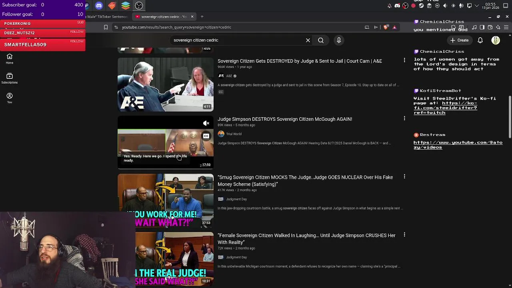Visit the Trial World channel link
Viewport: 512px width, 288px height.
(234, 134)
